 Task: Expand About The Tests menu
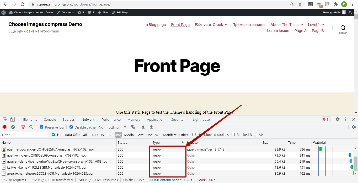287,25
